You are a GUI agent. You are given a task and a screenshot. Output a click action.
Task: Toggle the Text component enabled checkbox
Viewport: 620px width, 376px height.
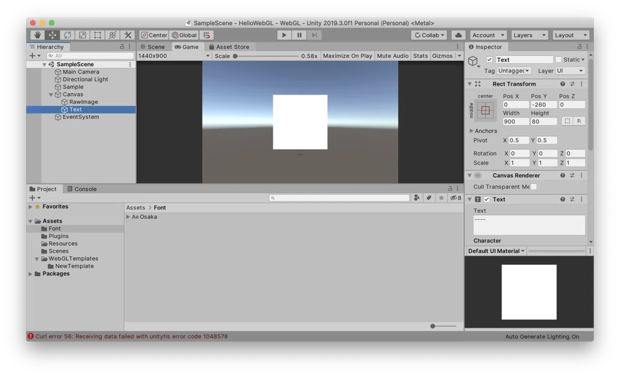(487, 199)
